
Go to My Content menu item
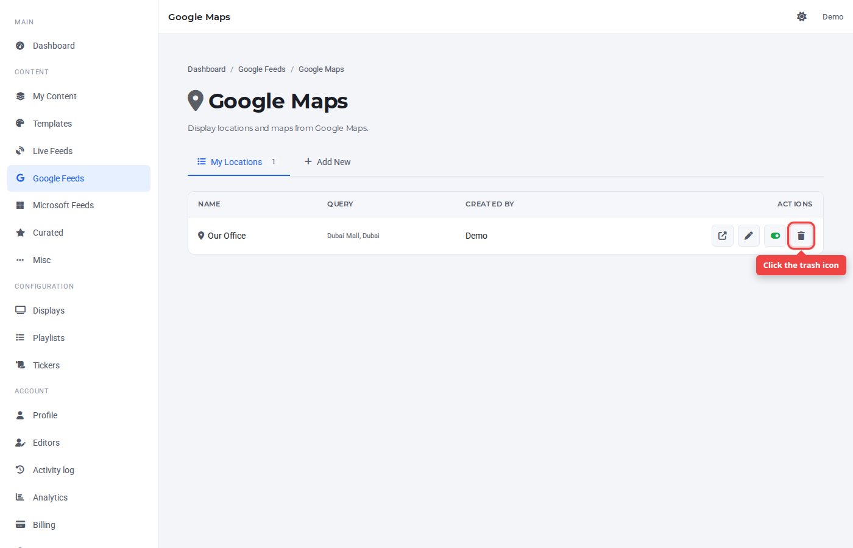[x=79, y=96]
